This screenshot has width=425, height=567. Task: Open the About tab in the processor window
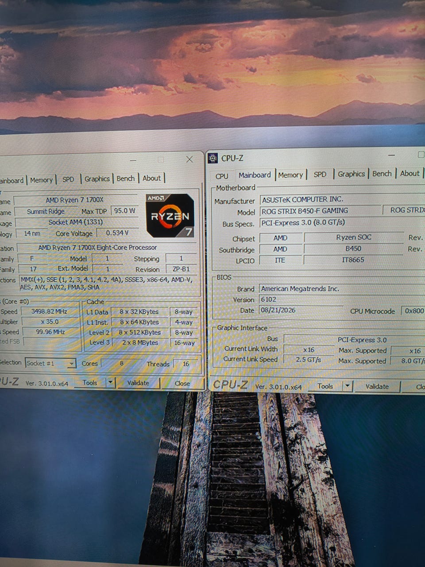point(151,178)
